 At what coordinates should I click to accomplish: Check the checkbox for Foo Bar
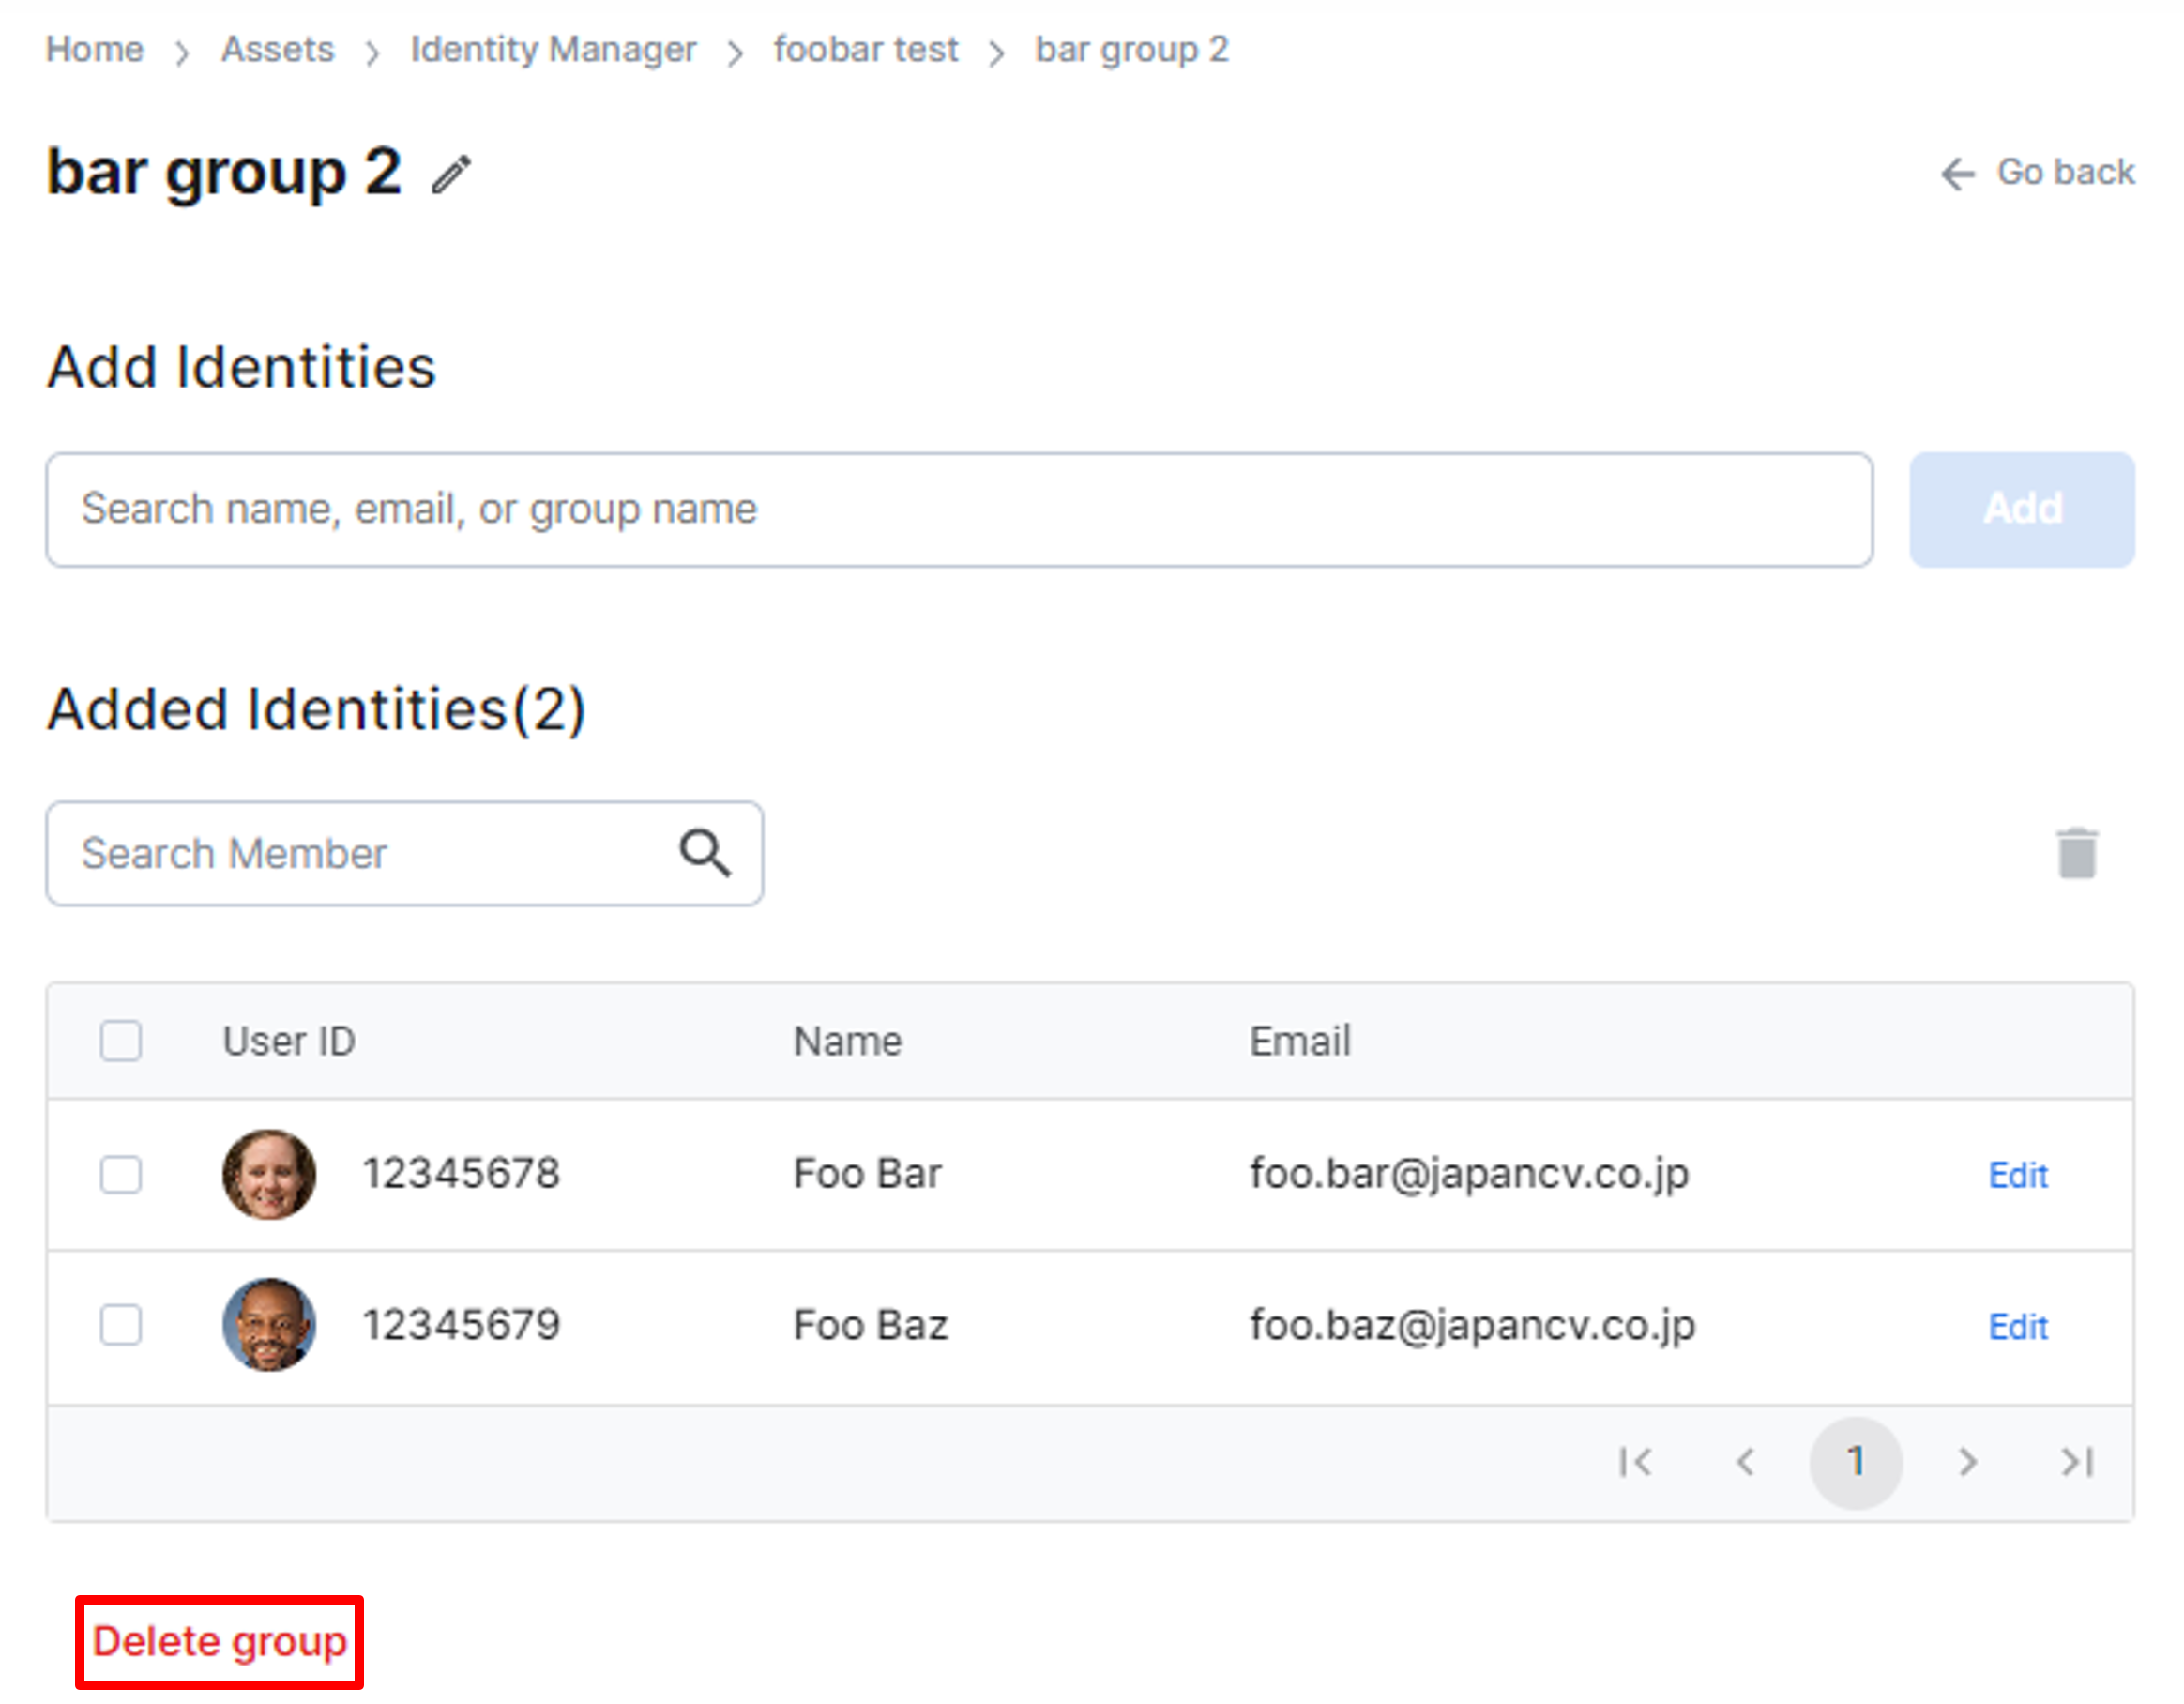(x=120, y=1176)
